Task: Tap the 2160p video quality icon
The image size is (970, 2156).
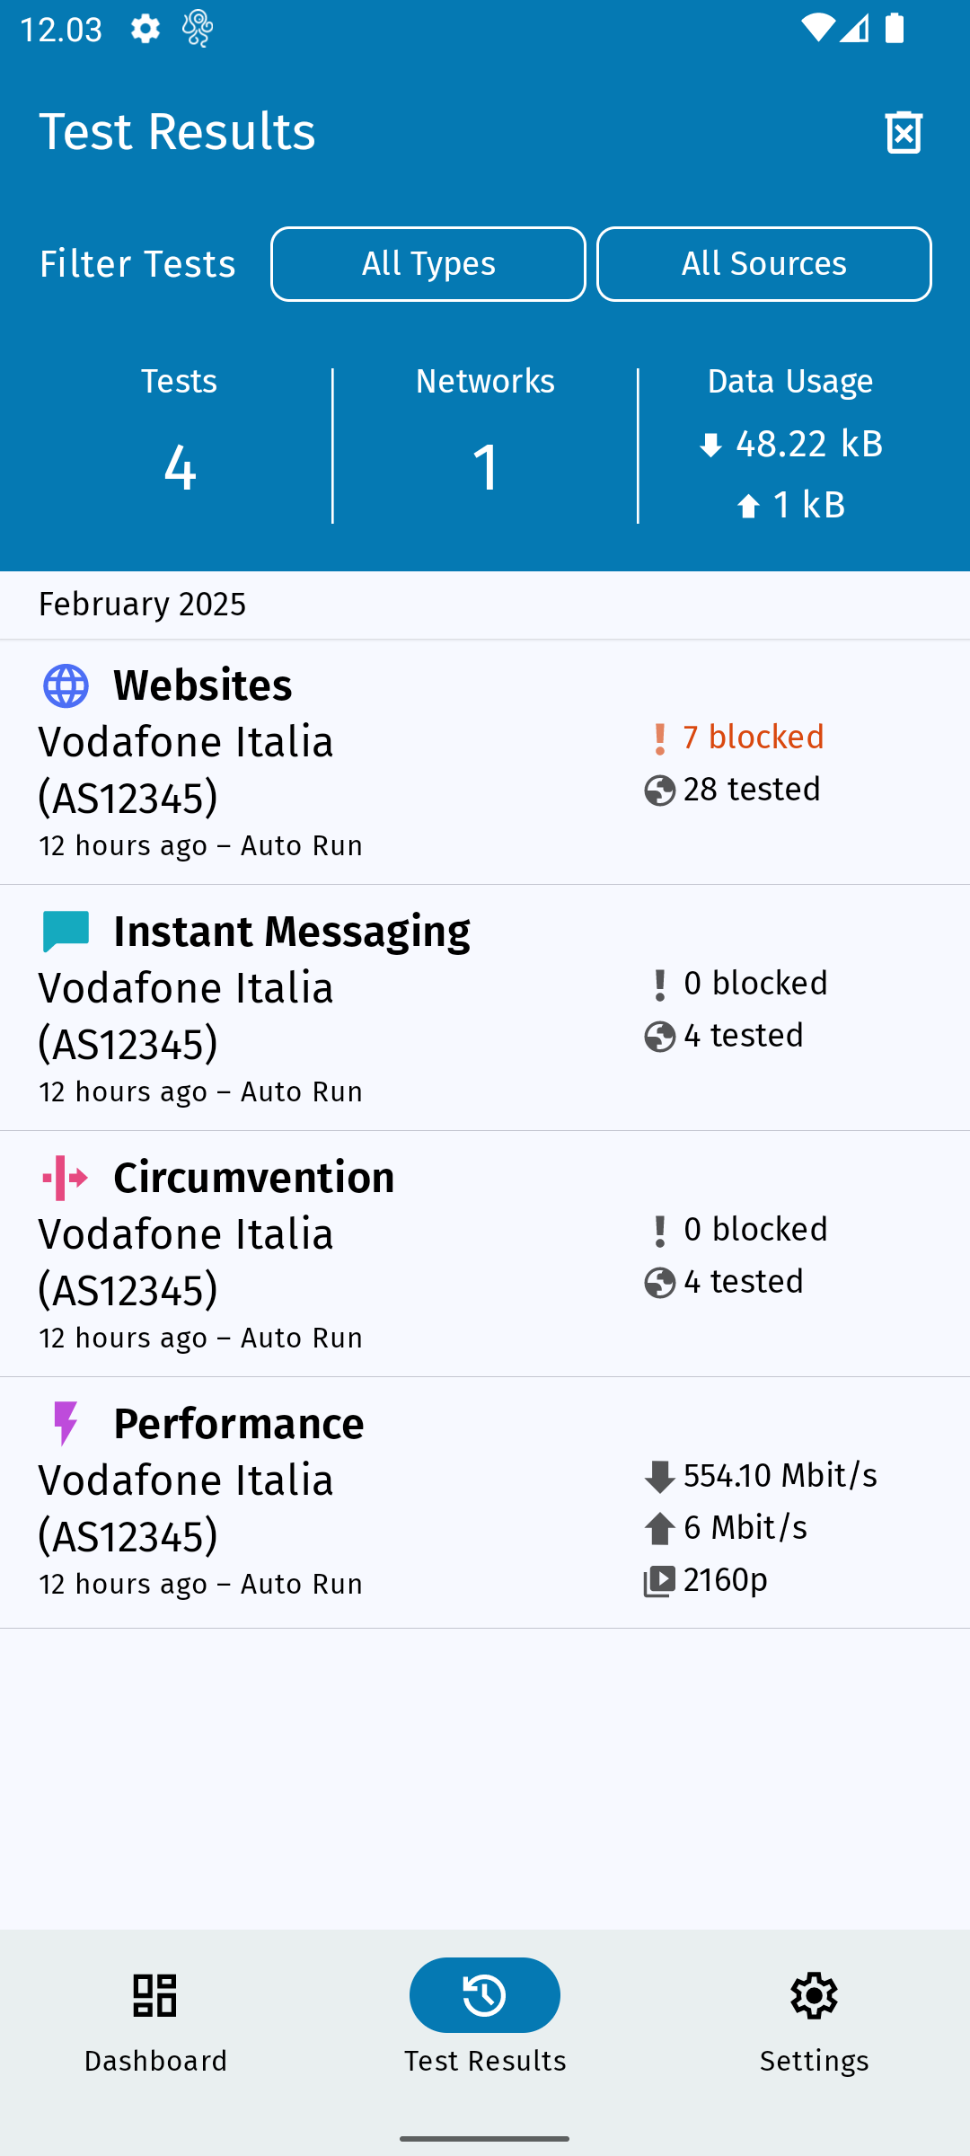Action: point(660,1581)
